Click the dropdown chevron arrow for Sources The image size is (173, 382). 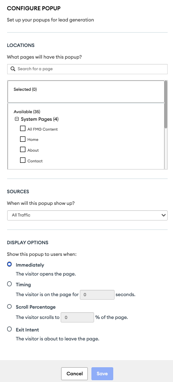tap(164, 215)
